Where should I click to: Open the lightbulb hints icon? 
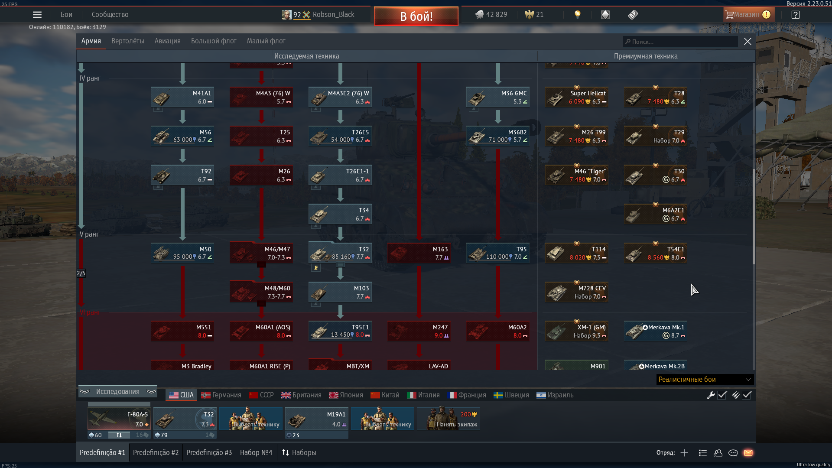(x=577, y=15)
